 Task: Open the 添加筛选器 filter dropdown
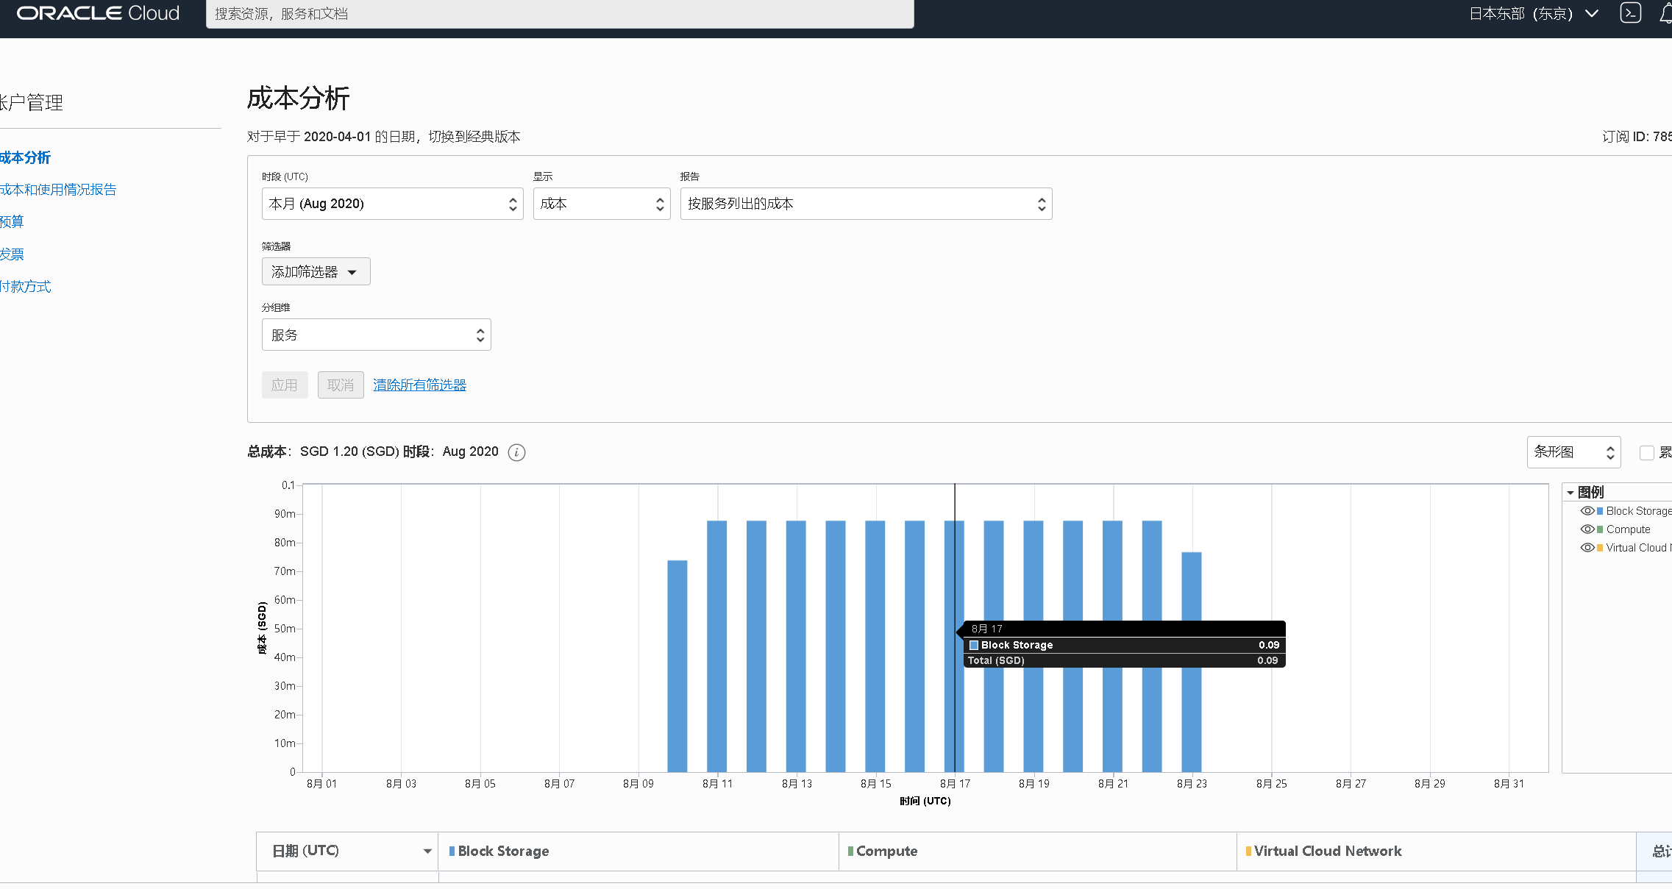pos(316,272)
